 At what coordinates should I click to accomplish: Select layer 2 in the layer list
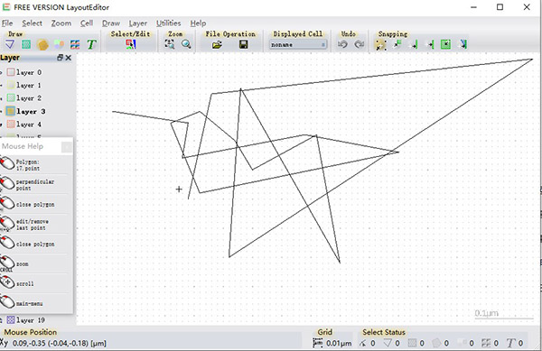[x=29, y=98]
